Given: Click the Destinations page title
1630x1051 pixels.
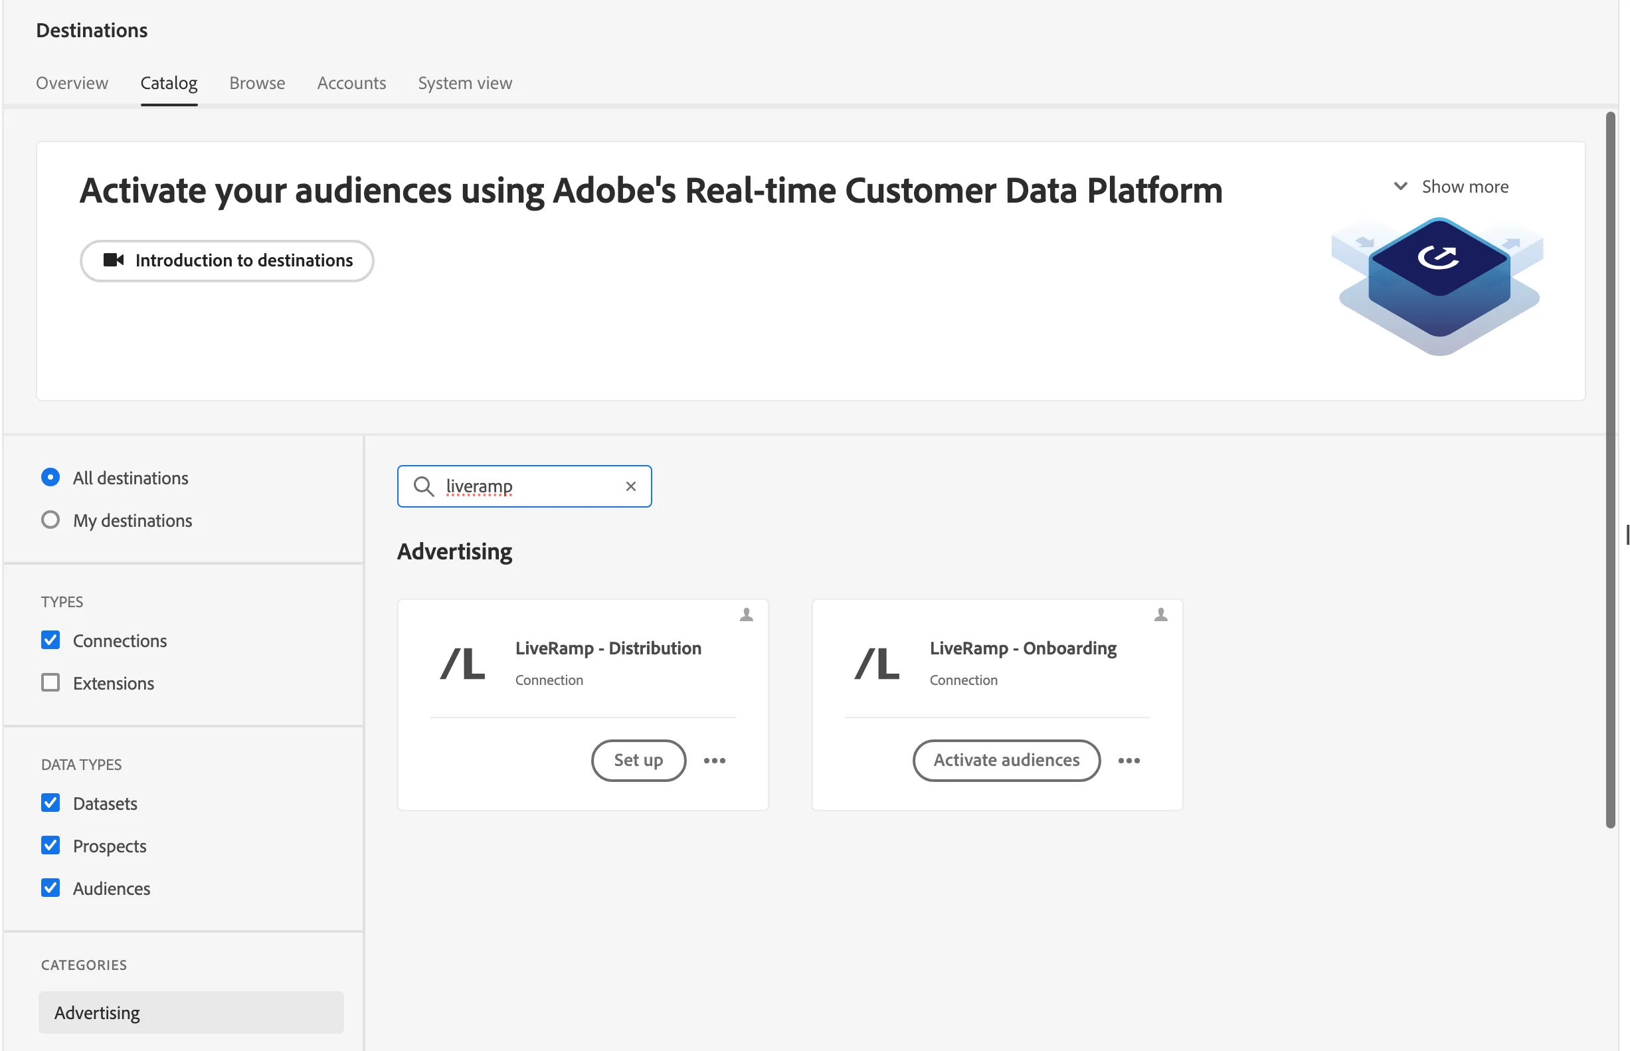Looking at the screenshot, I should click(x=92, y=30).
